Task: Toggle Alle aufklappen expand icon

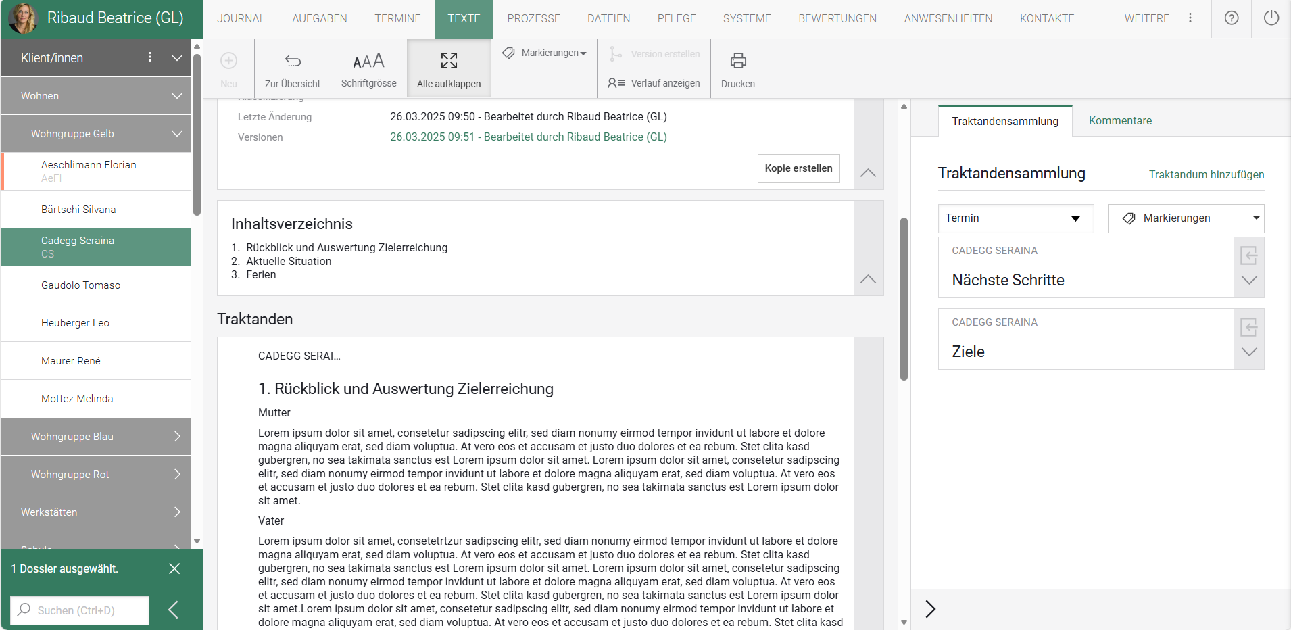Action: point(449,62)
